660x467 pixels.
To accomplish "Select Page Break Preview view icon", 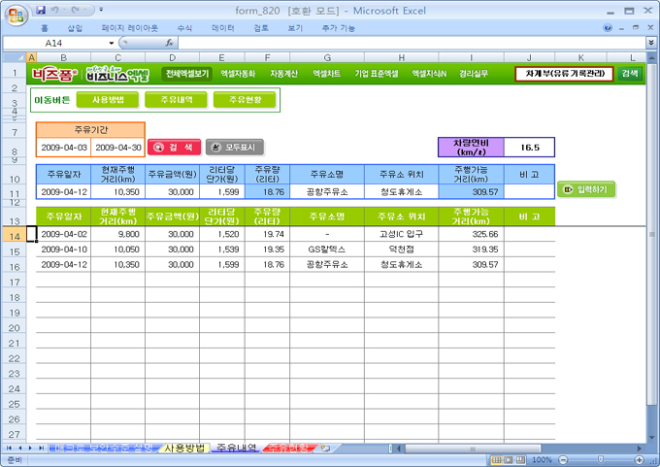I will [518, 459].
